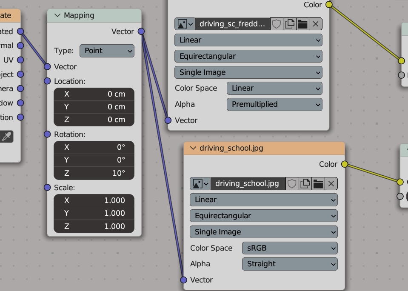This screenshot has height=291, width=408.
Task: Open image browser on driving_school.jpg node
Action: (200, 184)
